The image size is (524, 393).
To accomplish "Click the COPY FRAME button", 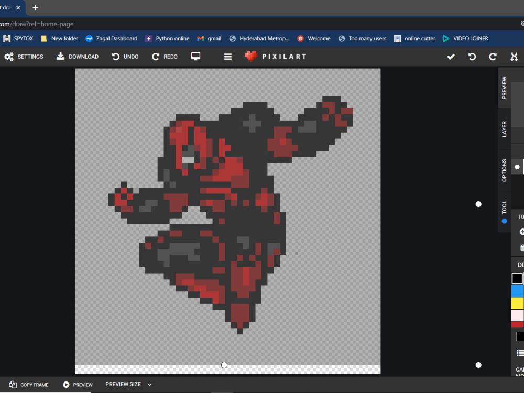I will pos(29,385).
